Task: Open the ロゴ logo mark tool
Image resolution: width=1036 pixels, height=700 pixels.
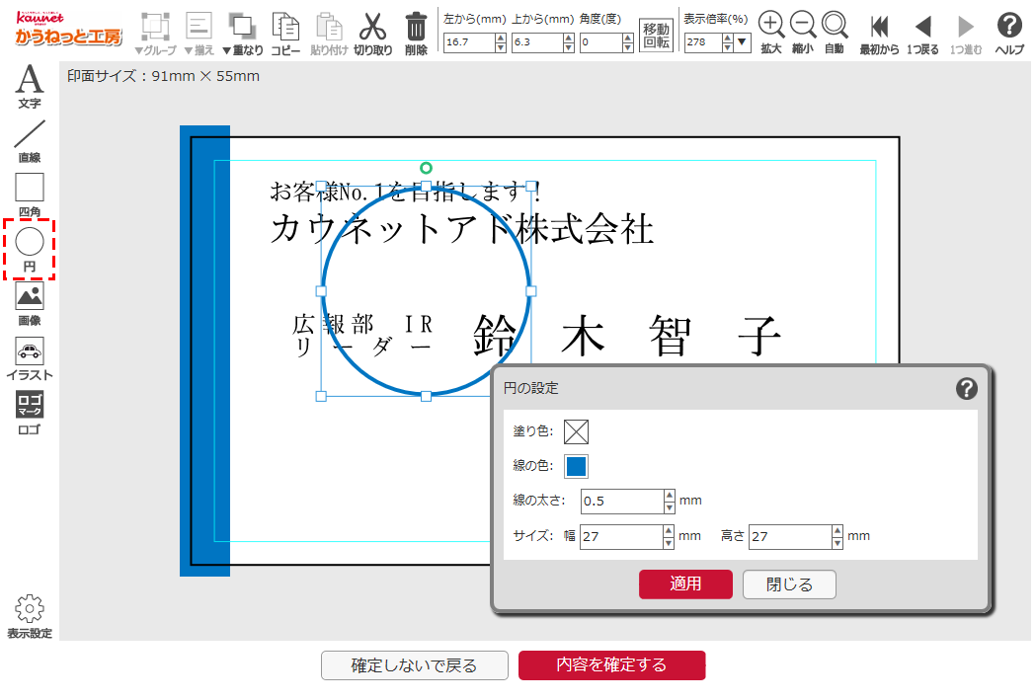Action: 29,413
